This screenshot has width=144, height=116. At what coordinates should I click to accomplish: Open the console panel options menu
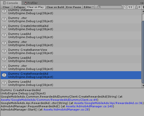coord(142,3)
